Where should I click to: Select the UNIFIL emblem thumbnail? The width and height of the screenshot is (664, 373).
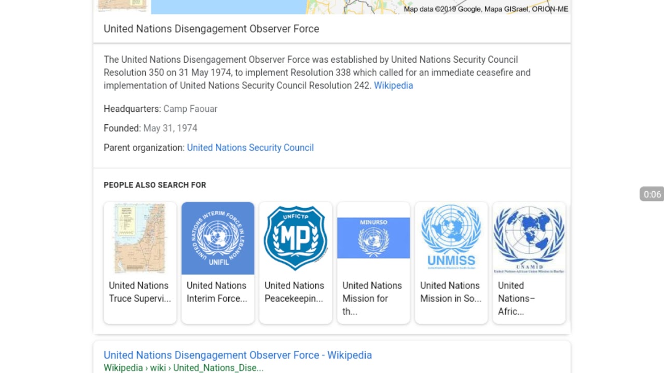pyautogui.click(x=218, y=238)
